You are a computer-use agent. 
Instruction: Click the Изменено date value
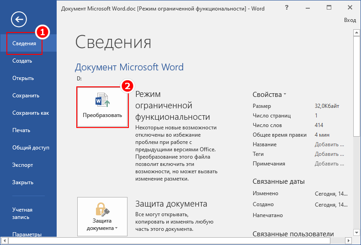(331, 194)
